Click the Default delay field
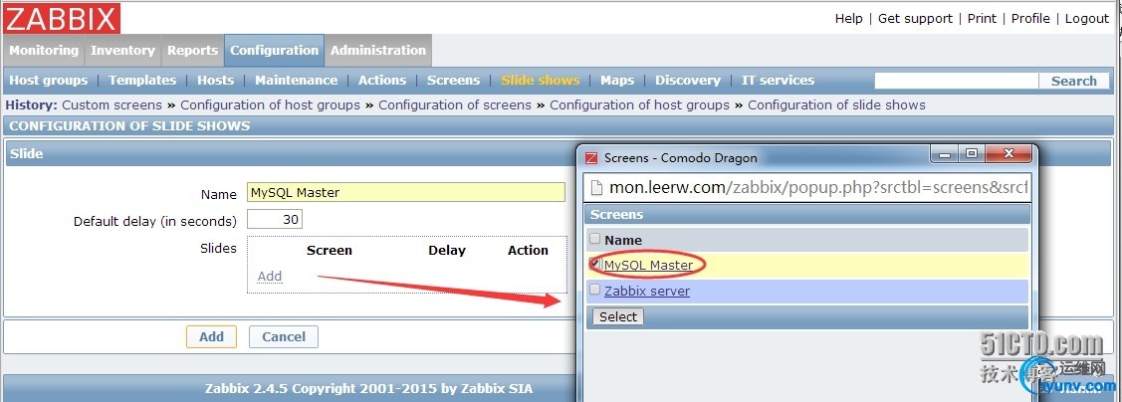 click(275, 220)
